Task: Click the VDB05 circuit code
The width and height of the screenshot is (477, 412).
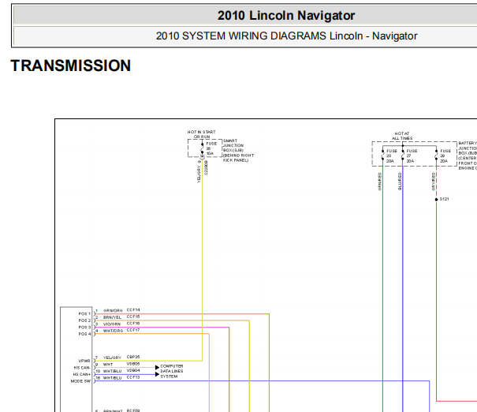Action: click(133, 364)
